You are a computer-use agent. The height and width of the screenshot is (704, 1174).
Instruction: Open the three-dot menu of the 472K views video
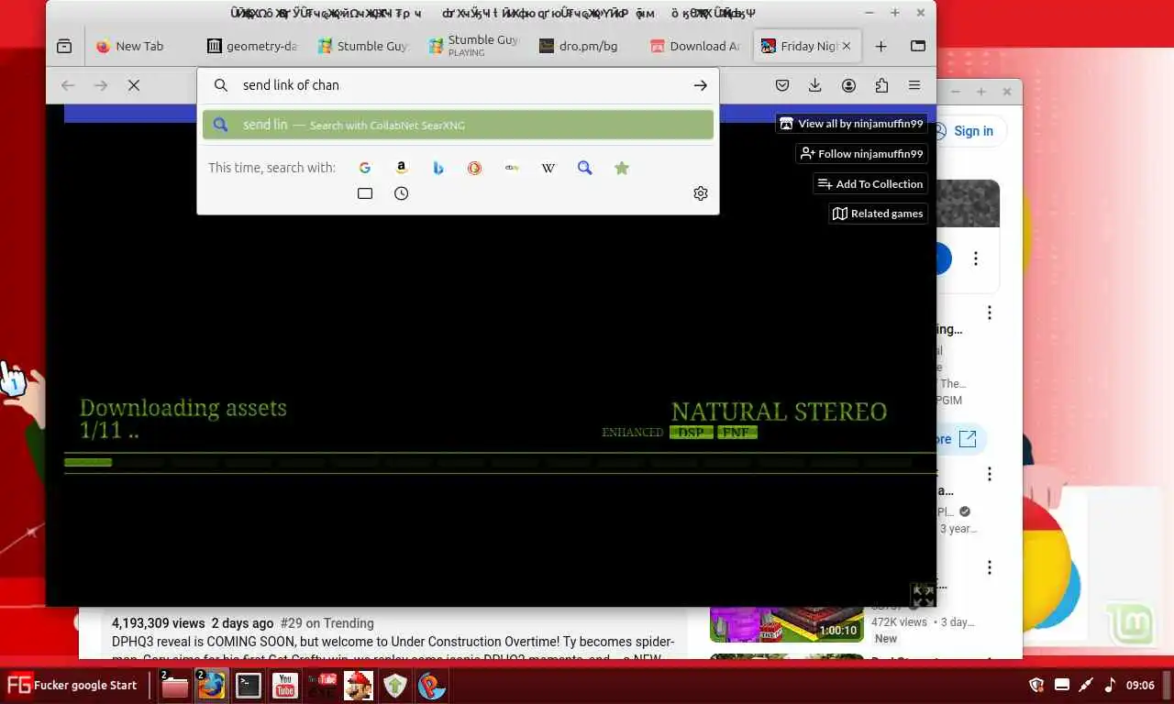(x=989, y=567)
